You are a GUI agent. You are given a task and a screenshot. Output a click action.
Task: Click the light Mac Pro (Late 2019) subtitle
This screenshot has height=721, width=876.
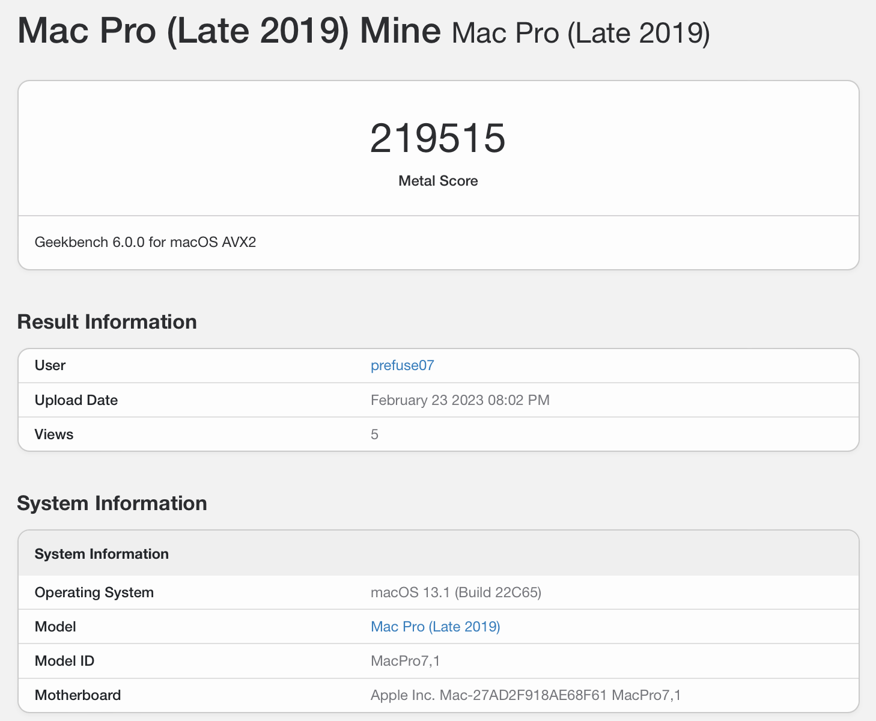pos(581,33)
